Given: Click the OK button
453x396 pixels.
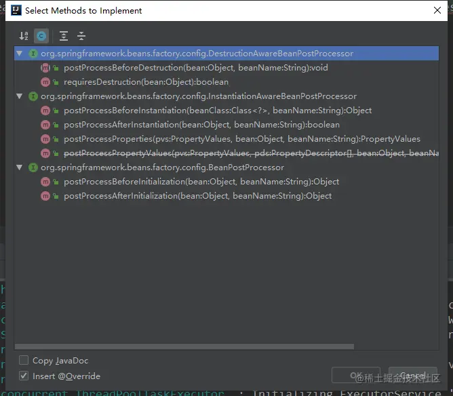Looking at the screenshot, I should (356, 375).
